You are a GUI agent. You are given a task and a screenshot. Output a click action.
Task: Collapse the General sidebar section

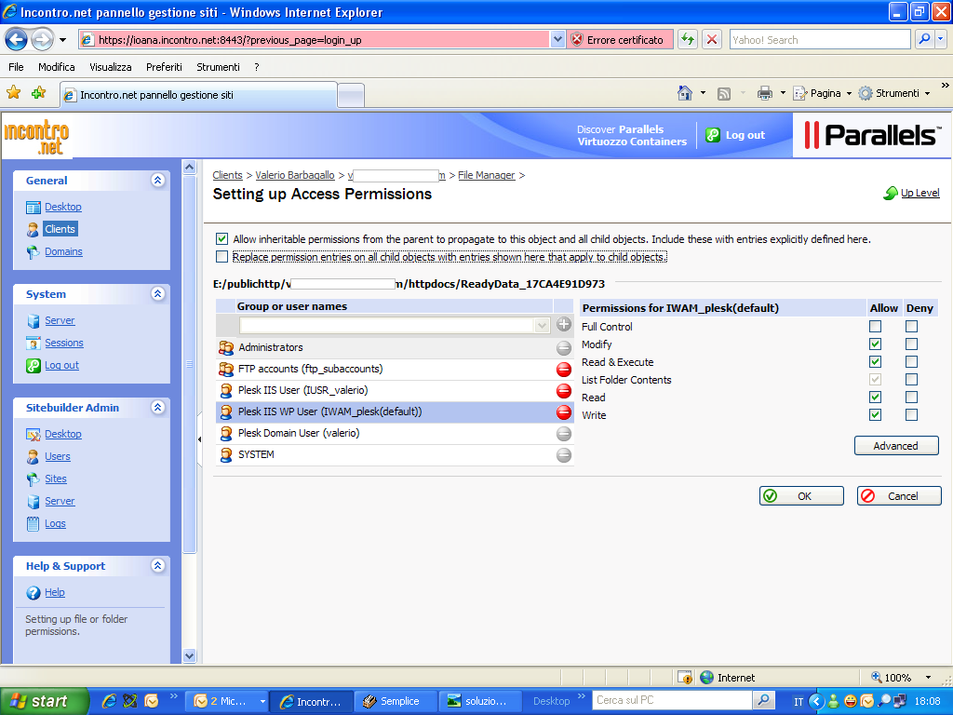coord(158,180)
